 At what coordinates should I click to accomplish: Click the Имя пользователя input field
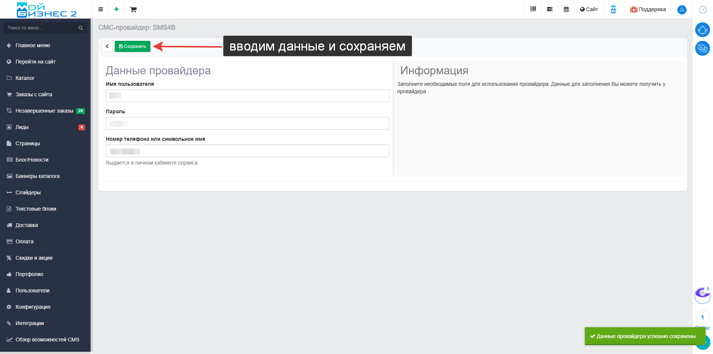pos(247,96)
